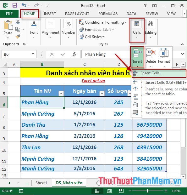Open the PAGE LAYOUT tab

point(77,14)
